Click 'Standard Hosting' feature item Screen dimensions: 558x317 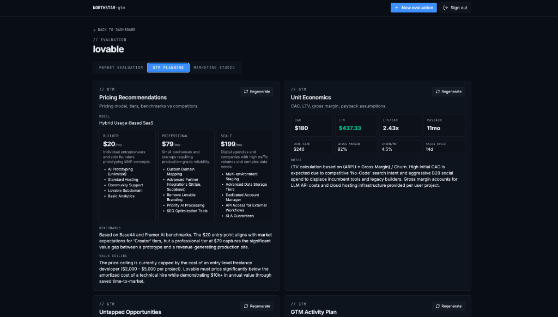[123, 180]
